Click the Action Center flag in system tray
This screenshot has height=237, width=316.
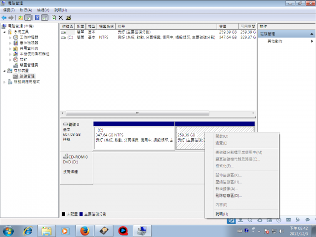[x=267, y=231]
